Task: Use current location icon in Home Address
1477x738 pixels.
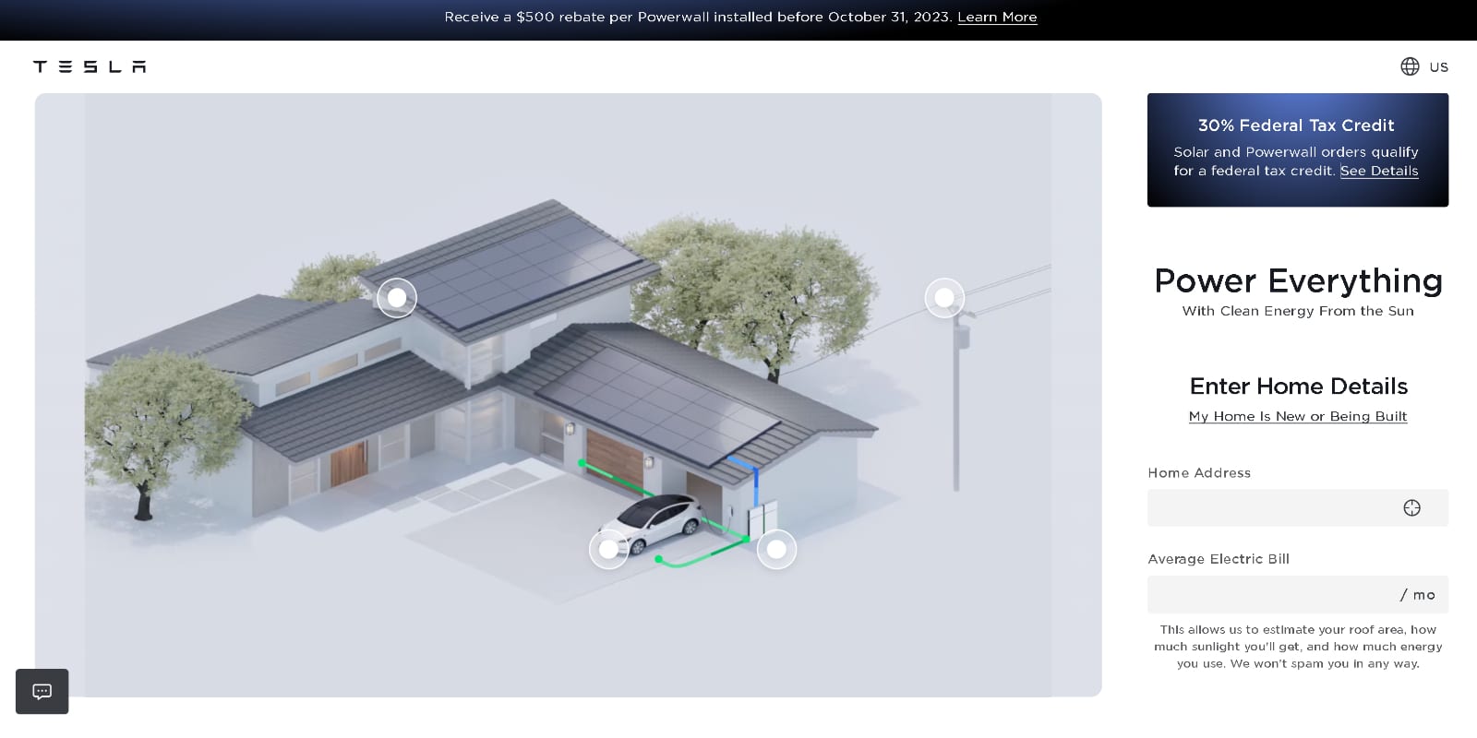Action: point(1411,507)
